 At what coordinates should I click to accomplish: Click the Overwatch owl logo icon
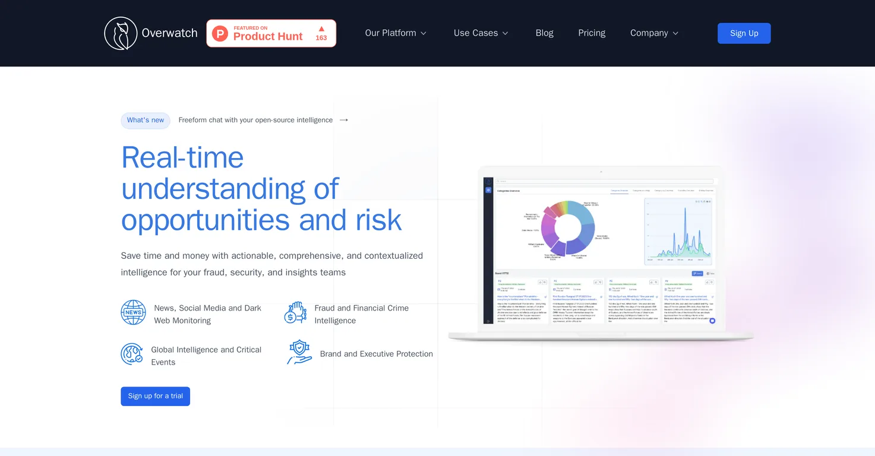point(121,33)
